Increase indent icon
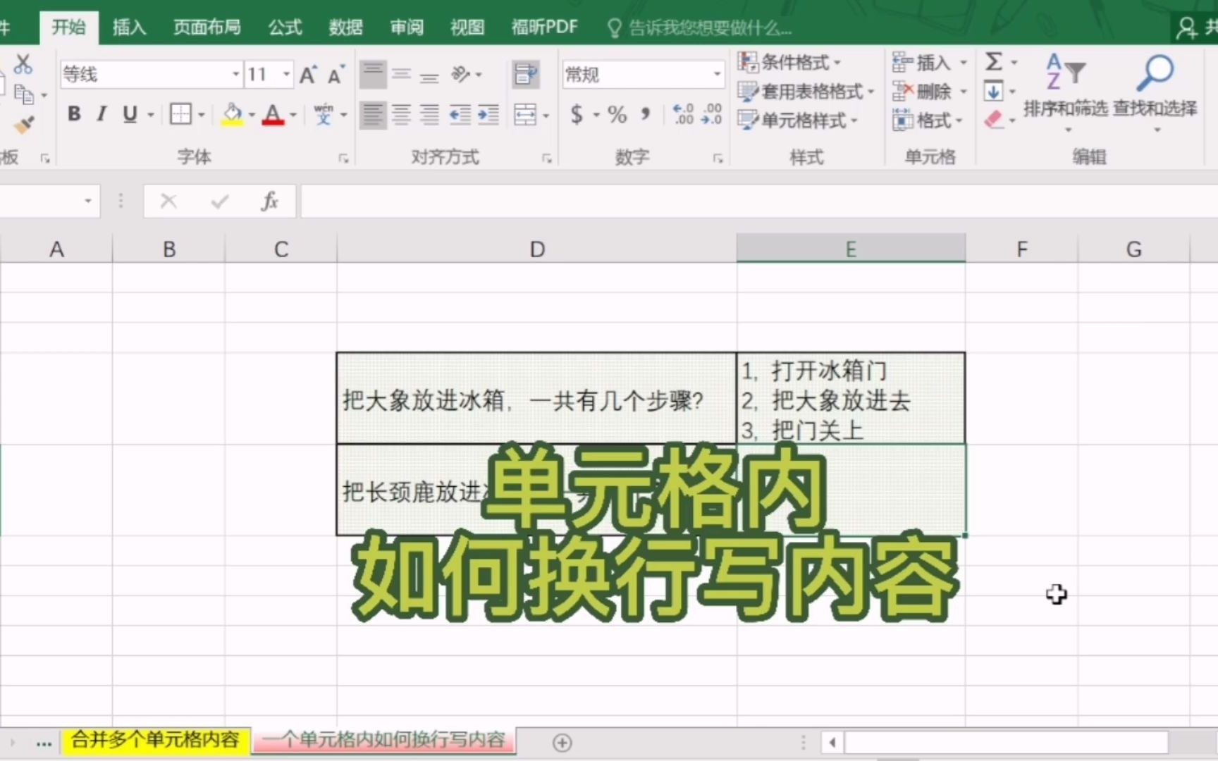 click(x=488, y=114)
